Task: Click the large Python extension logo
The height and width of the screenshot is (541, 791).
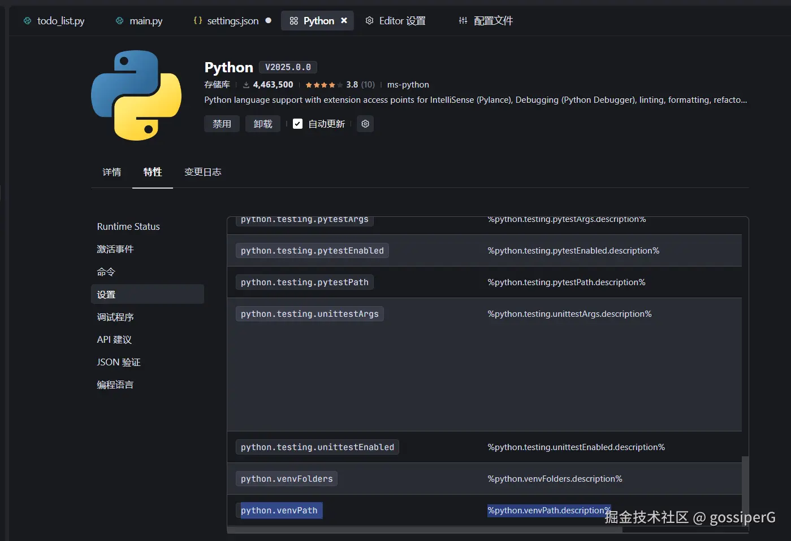Action: point(136,95)
